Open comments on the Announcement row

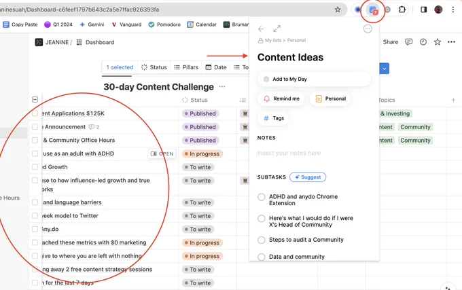click(94, 127)
